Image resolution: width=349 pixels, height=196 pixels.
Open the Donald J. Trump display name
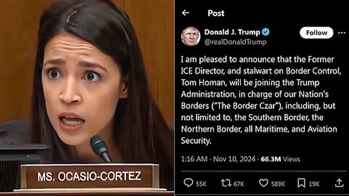pos(232,32)
